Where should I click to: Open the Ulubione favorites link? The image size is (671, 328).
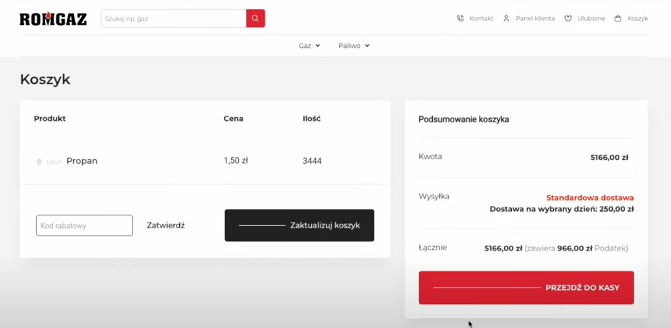coord(591,18)
